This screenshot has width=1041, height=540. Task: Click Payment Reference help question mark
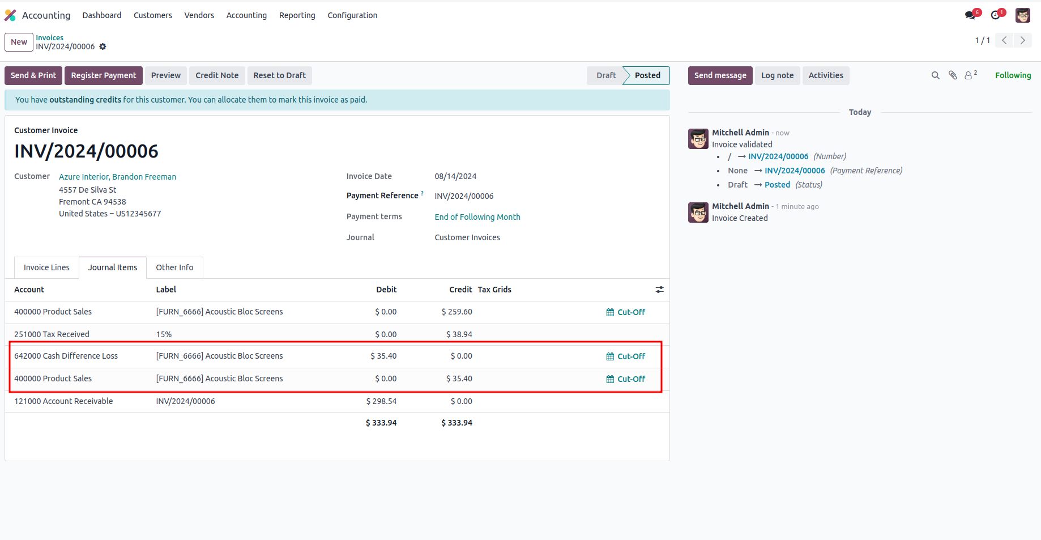[x=422, y=193]
